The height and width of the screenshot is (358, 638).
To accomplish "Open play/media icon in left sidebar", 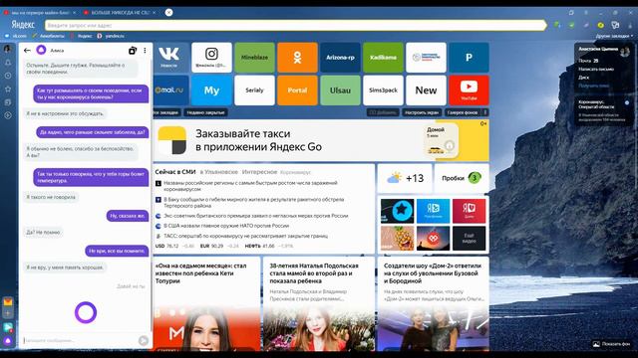I will coord(8,115).
